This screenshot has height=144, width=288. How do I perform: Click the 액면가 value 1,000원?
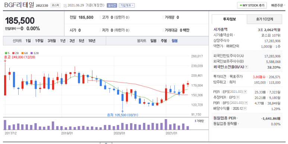(x=266, y=47)
